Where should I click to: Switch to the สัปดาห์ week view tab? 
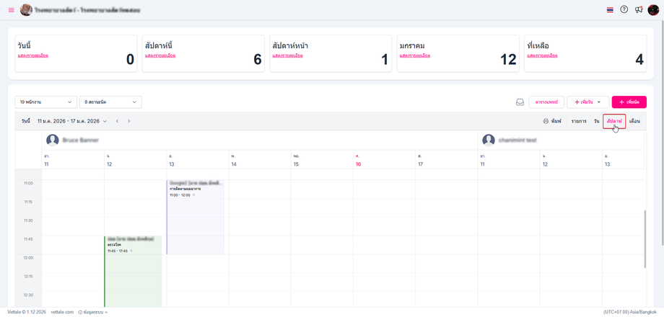coord(614,121)
